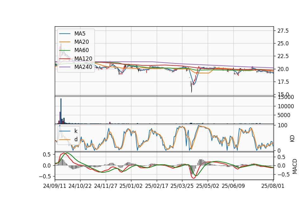The image size is (304, 219).
Task: Click the orange MA20 legend line sample
Action: tap(65, 42)
